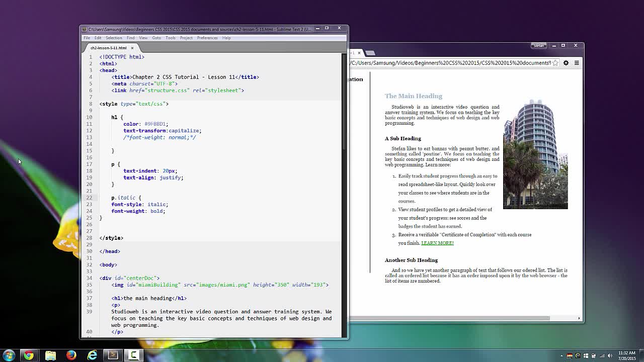Open the Project menu

click(186, 38)
